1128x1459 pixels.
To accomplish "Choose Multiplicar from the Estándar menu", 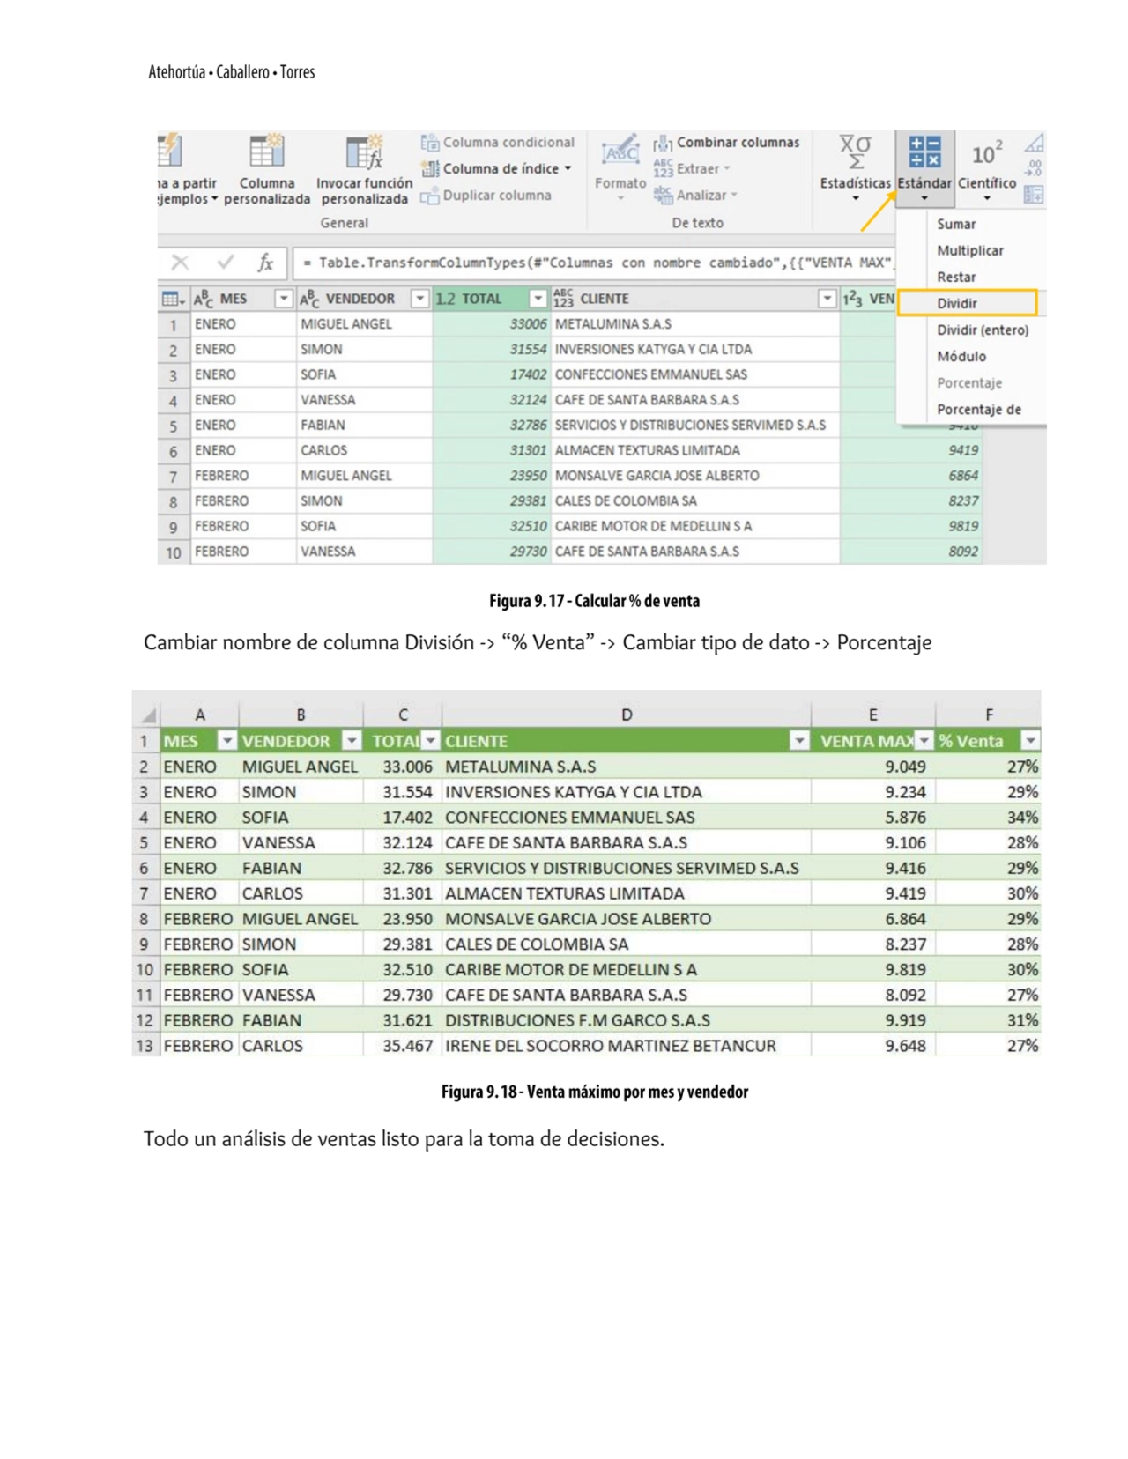I will pos(970,250).
